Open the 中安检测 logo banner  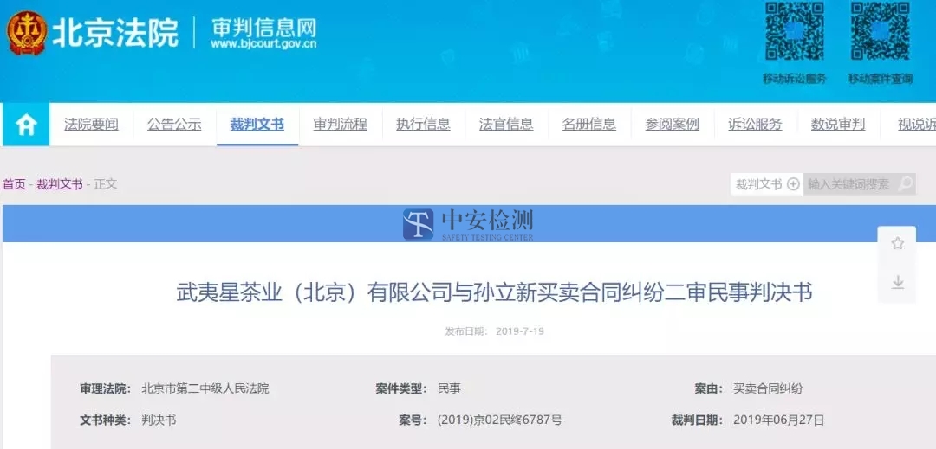[468, 223]
